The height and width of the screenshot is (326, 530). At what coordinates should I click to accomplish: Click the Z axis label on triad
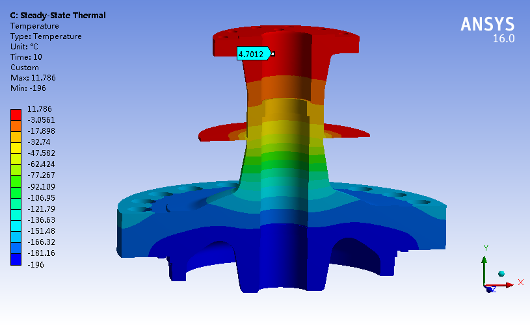click(494, 289)
